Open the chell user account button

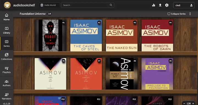pyautogui.click(x=184, y=5)
